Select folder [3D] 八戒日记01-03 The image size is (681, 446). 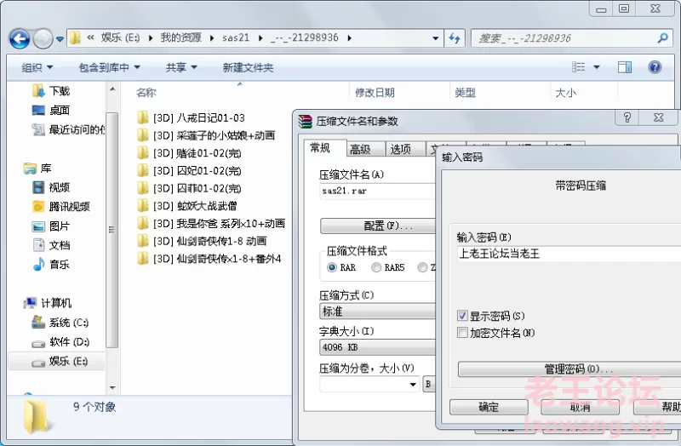point(191,117)
